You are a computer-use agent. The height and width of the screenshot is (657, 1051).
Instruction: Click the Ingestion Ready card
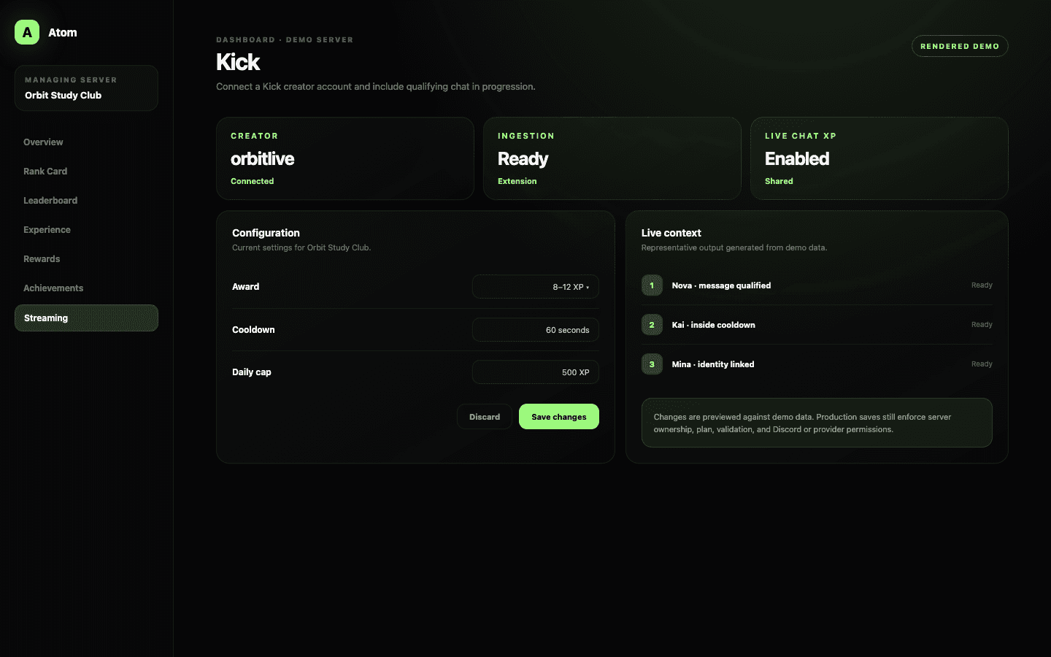click(x=612, y=158)
